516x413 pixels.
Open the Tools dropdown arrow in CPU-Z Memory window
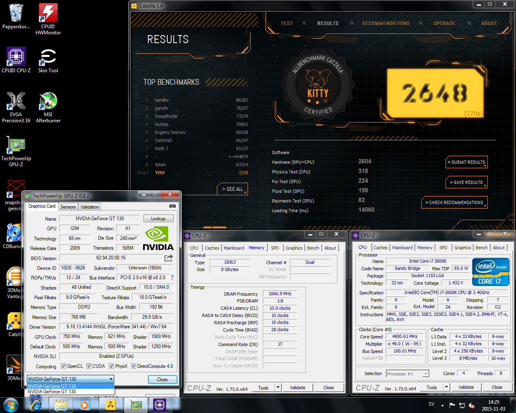coord(278,388)
